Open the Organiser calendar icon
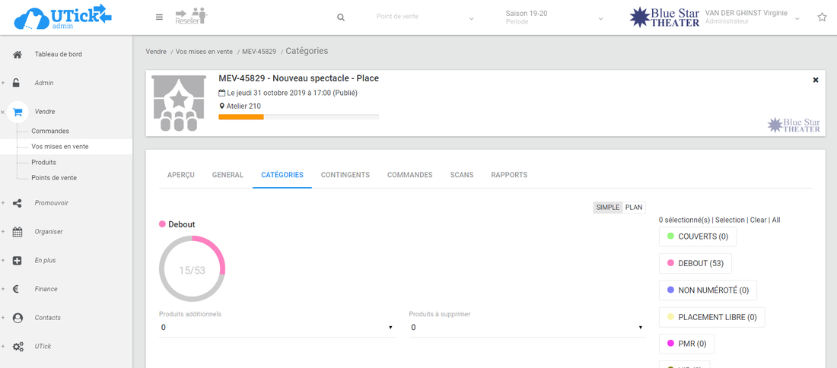Screen dimensions: 837x368 (18, 232)
